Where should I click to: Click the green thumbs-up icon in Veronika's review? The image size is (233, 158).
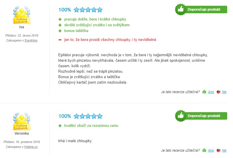[204, 151]
